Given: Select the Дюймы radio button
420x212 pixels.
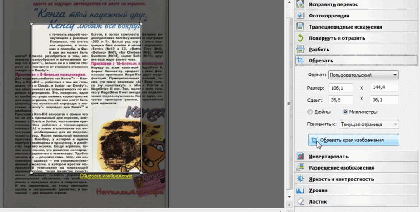Looking at the screenshot, I should [x=310, y=112].
